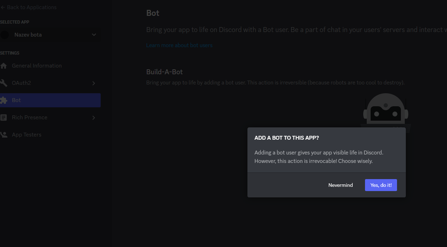Viewport: 447px width, 247px height.
Task: Dismiss the dialog with Nevermind
Action: (340, 185)
